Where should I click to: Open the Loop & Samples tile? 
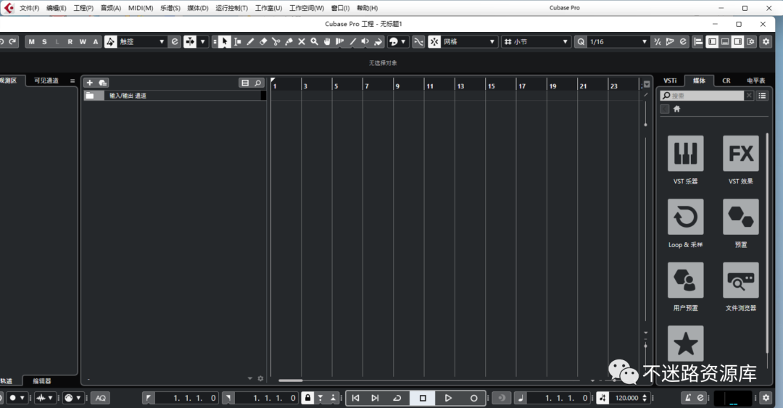coord(685,217)
